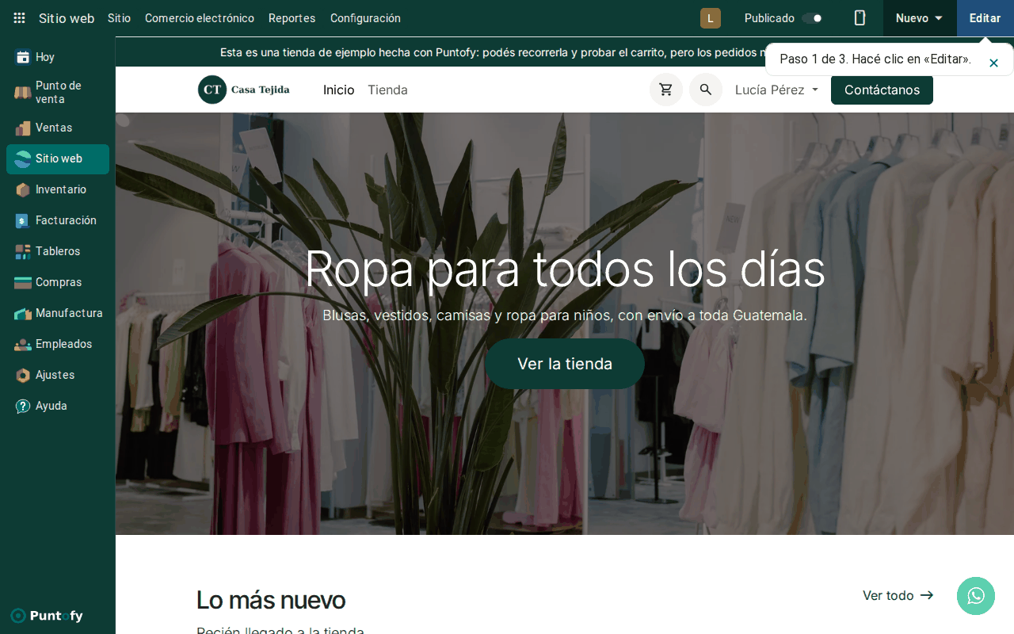Click the Editar button
The height and width of the screenshot is (634, 1014).
pyautogui.click(x=985, y=18)
